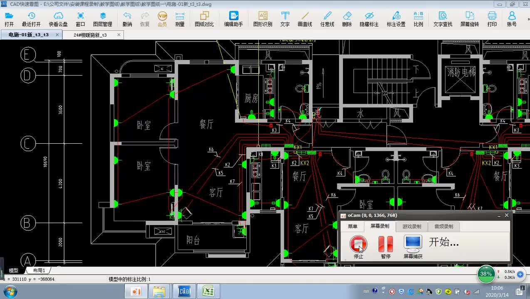Choose the 删除 eraser tool

click(x=347, y=19)
